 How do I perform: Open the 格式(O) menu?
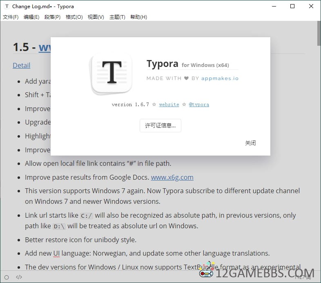tap(74, 17)
